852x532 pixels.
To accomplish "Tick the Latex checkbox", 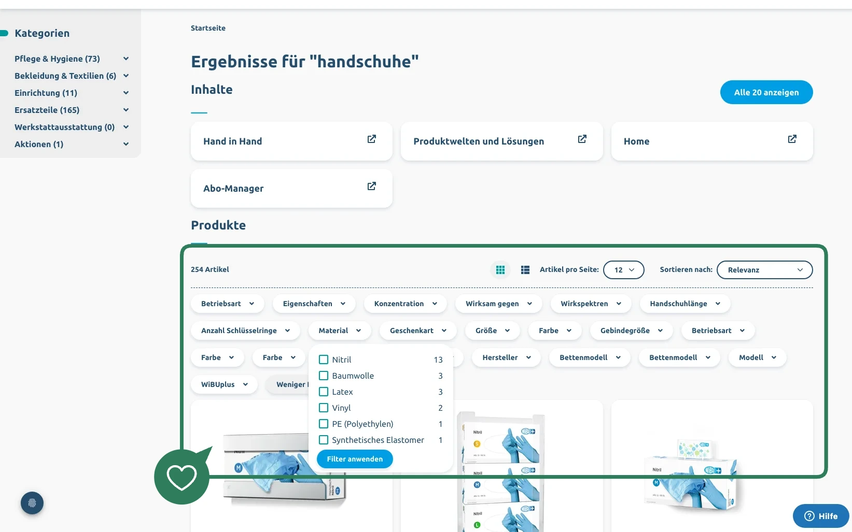I will 324,392.
